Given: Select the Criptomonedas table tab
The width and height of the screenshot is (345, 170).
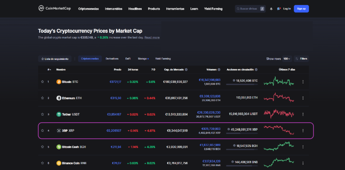Looking at the screenshot, I should pos(90,59).
